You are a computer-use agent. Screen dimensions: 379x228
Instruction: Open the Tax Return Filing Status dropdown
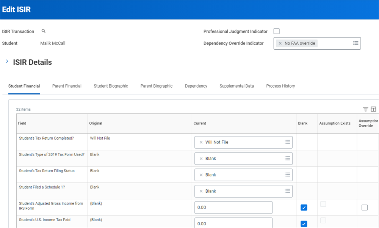click(243, 175)
